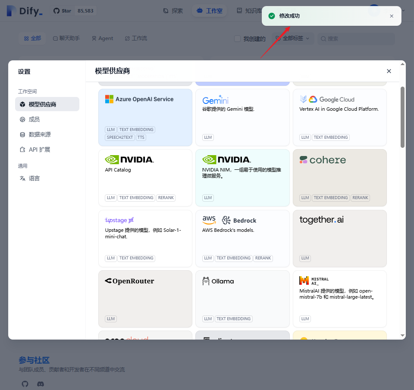Click the Bedrock brain icon
The width and height of the screenshot is (414, 390).
tap(226, 220)
